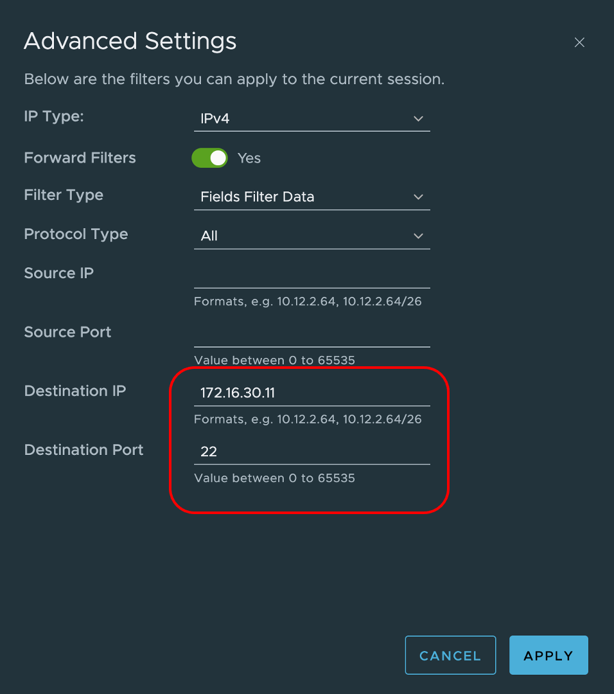Open the Protocol Type dropdown showing All
Screen dimensions: 614x694
pyautogui.click(x=311, y=236)
